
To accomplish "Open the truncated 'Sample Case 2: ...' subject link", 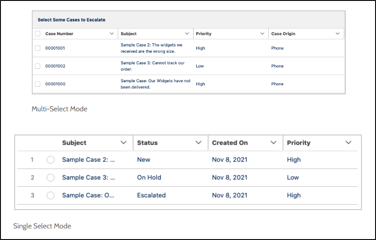I will point(88,160).
